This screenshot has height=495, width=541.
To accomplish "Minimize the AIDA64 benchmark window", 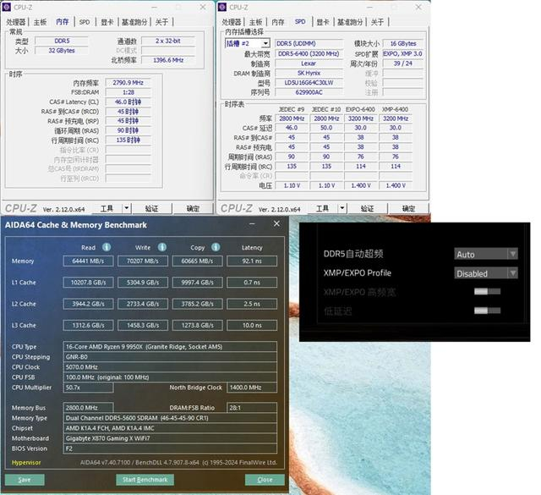I will 253,224.
